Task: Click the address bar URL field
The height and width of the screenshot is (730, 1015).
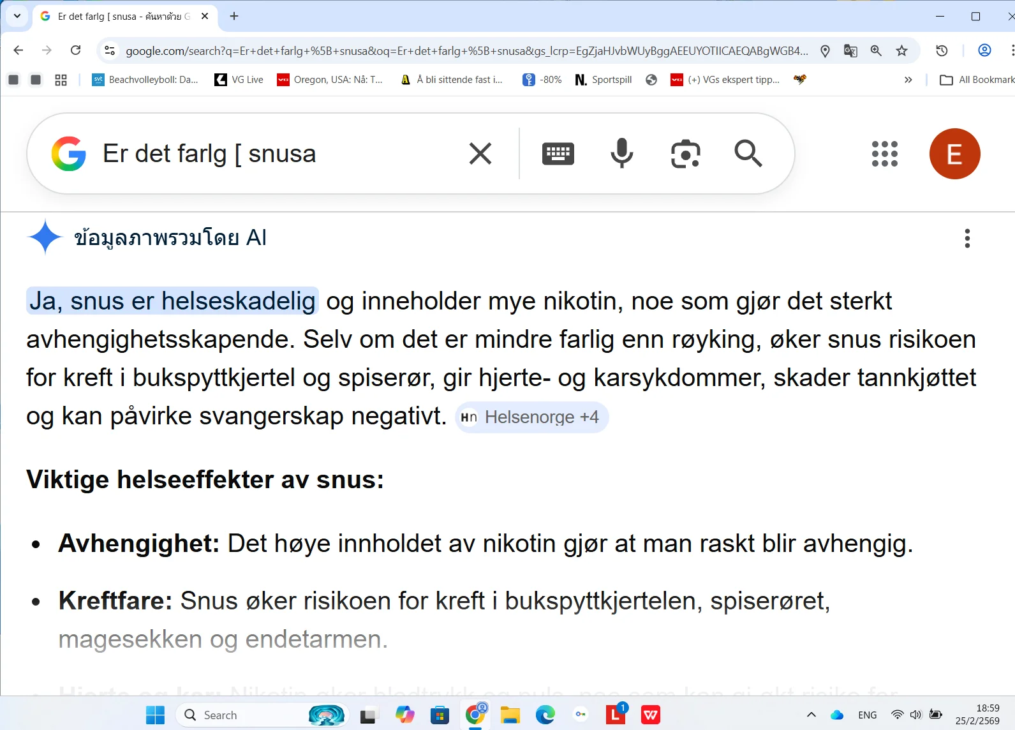Action: pos(466,51)
